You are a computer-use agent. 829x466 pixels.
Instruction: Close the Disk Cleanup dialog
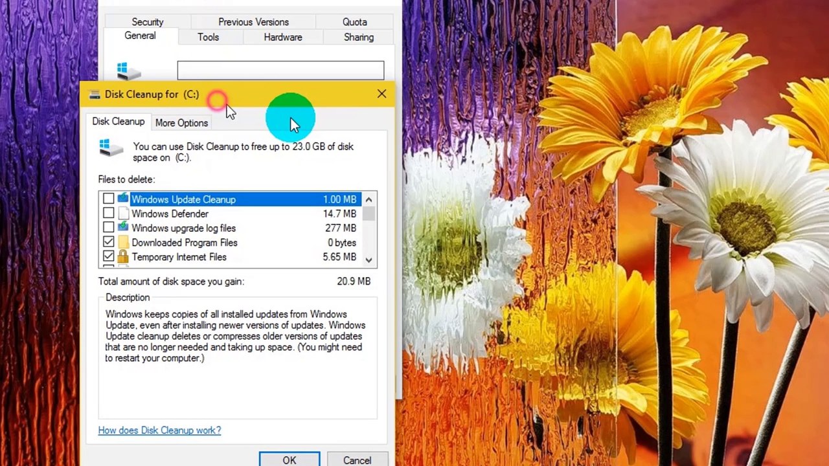click(381, 94)
